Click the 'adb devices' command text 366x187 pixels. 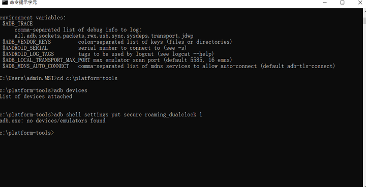(71, 90)
